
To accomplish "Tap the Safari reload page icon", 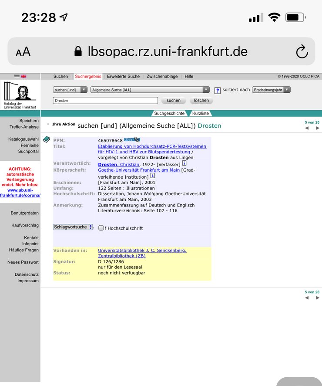I will coord(302,52).
